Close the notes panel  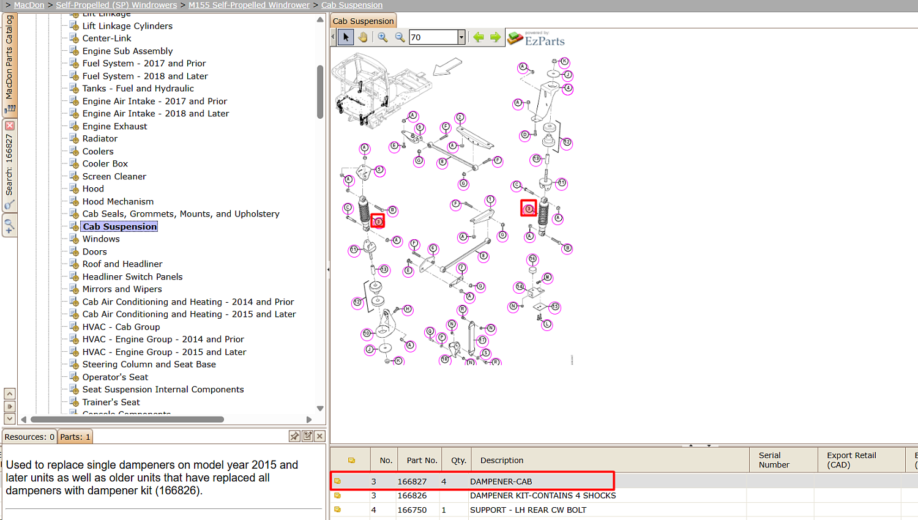coord(319,436)
